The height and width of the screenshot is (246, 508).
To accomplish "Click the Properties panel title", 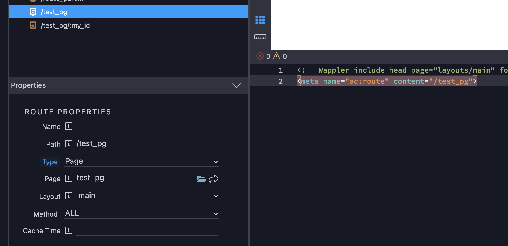I will point(28,85).
